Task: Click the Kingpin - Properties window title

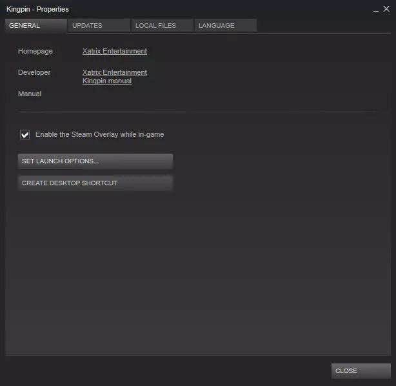Action: (37, 9)
